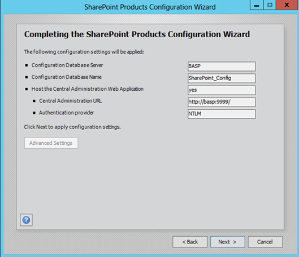The image size is (299, 257).
Task: Click the 'Configuration Database Name' label
Action: [x=66, y=77]
